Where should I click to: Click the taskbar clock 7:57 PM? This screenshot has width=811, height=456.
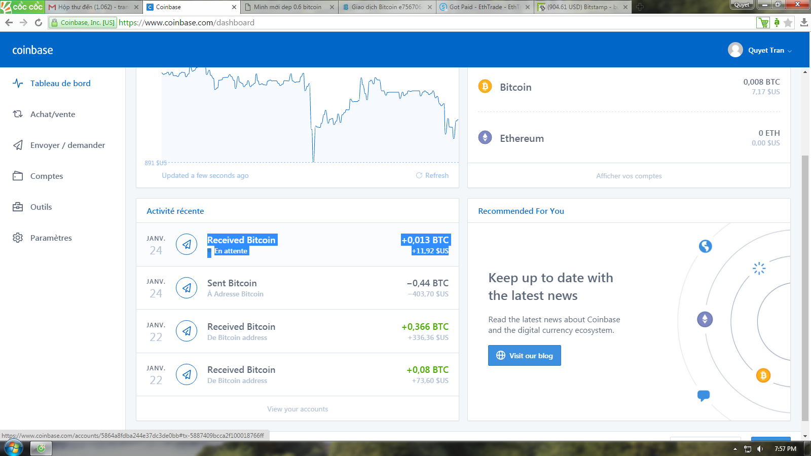click(785, 449)
